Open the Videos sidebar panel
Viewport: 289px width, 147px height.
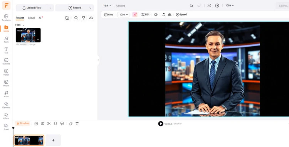(6, 72)
